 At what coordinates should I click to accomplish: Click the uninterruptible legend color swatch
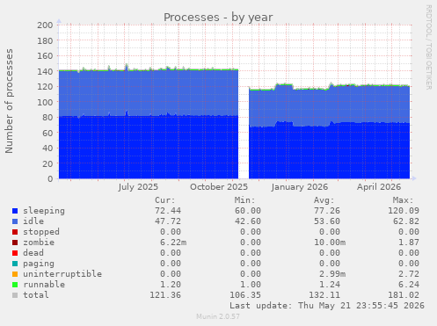point(15,274)
